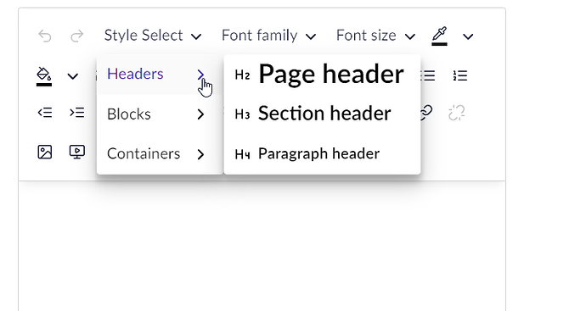Click the insert link chain icon
Image resolution: width=586 pixels, height=311 pixels.
click(426, 113)
